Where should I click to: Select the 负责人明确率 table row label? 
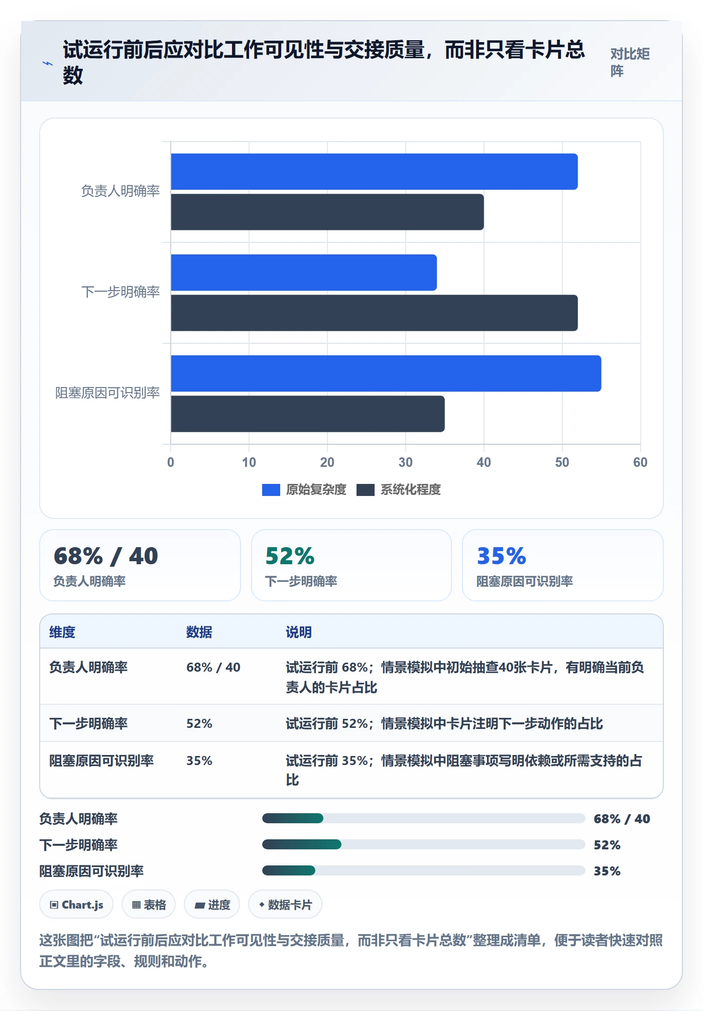coord(88,667)
